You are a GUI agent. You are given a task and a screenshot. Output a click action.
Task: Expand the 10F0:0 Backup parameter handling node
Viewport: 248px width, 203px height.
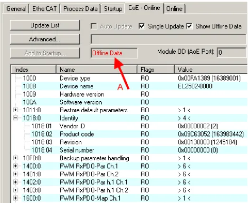tap(16, 158)
